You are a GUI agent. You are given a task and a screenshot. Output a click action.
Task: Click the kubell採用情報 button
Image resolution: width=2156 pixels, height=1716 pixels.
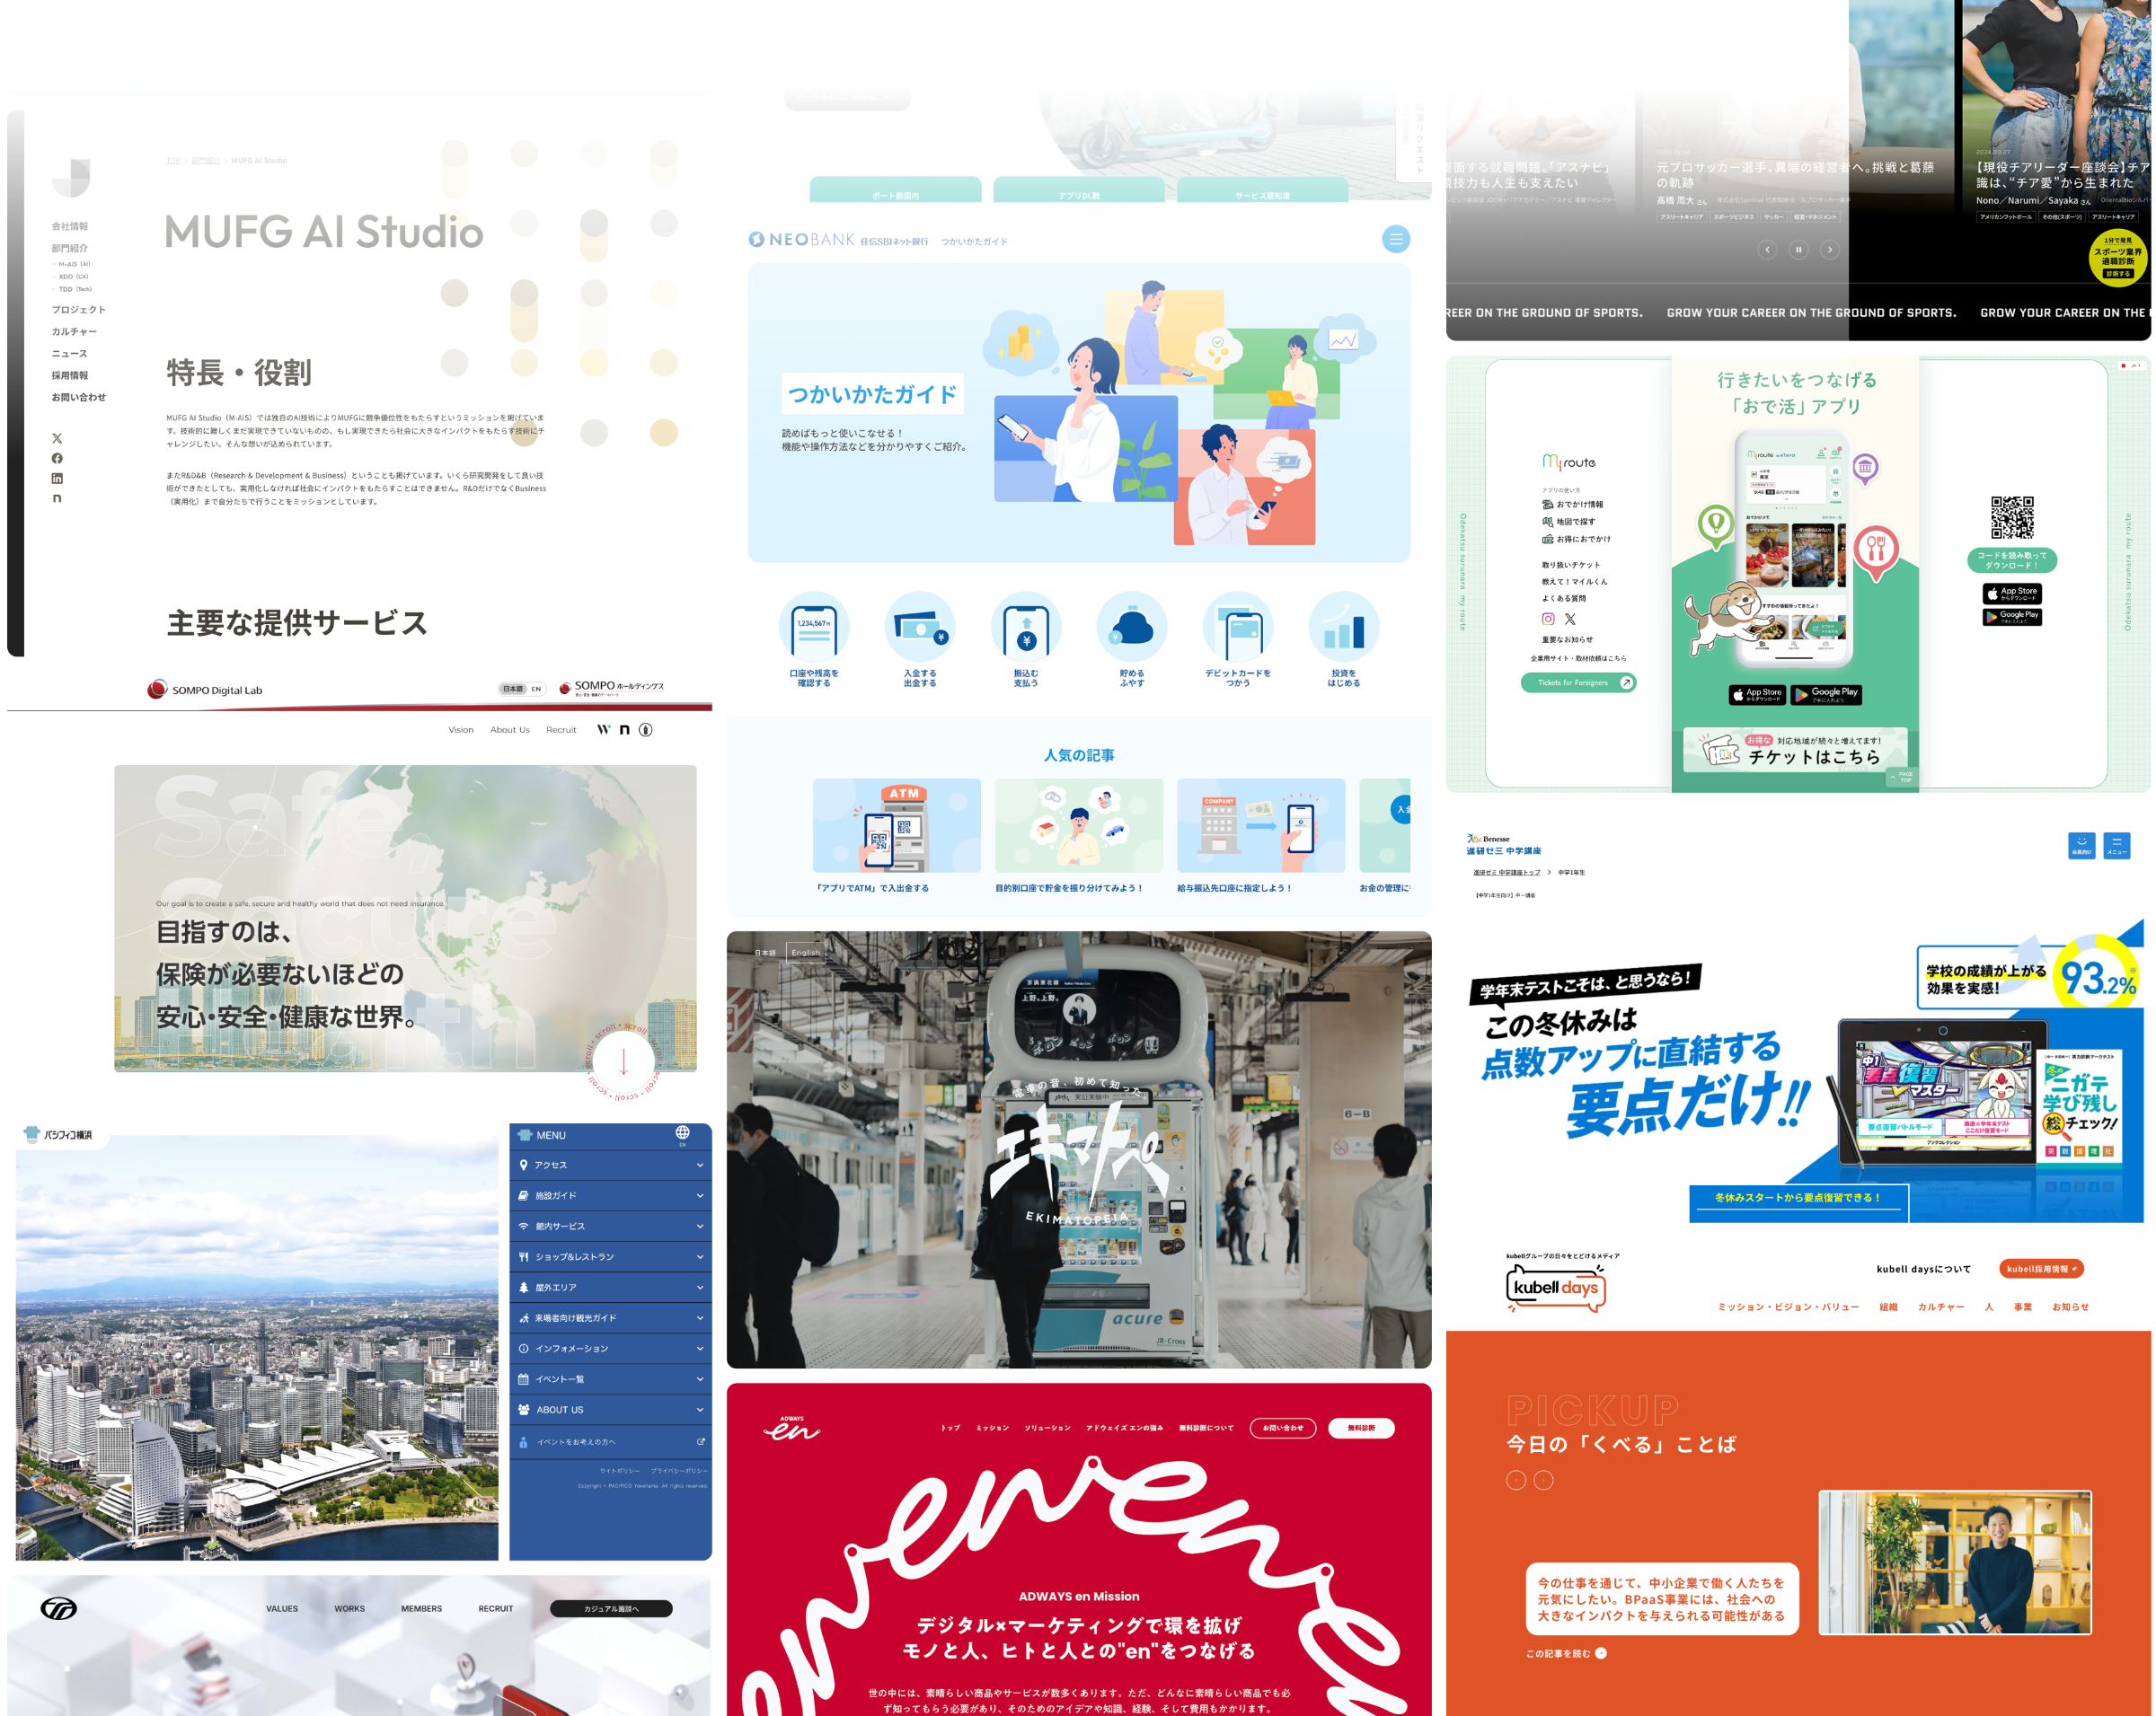tap(2041, 1269)
